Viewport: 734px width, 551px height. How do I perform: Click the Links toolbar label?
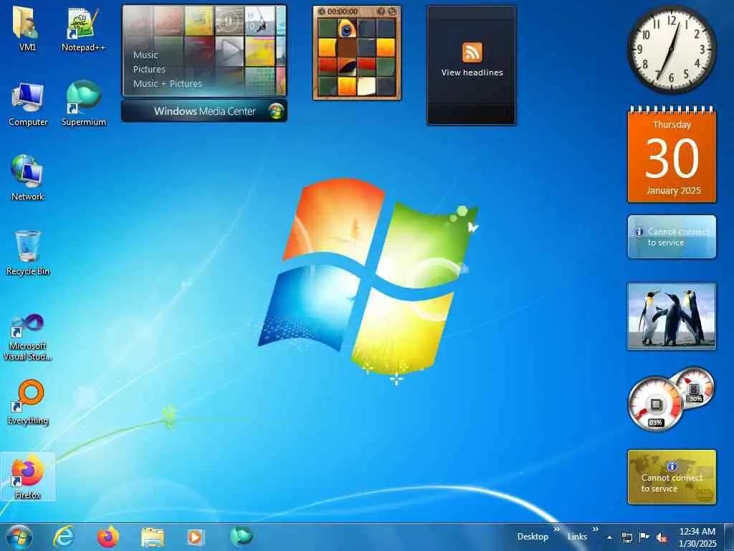[x=577, y=537]
